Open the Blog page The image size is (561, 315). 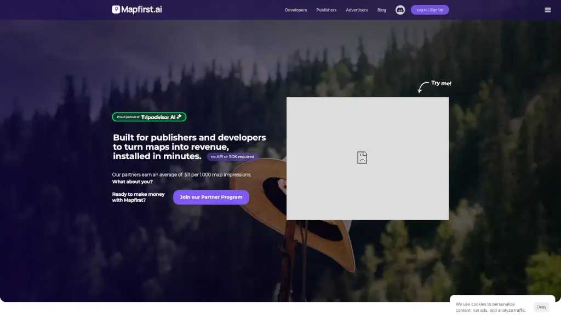(x=382, y=9)
